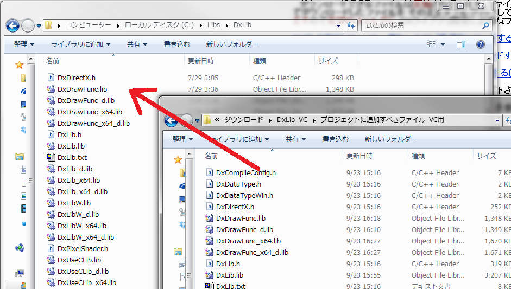
Task: Select DxUseCLib_d.lib in DxLib window
Action: (83, 272)
